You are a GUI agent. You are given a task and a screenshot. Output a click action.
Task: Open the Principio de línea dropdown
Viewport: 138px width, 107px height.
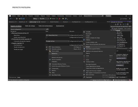pyautogui.click(x=57, y=41)
